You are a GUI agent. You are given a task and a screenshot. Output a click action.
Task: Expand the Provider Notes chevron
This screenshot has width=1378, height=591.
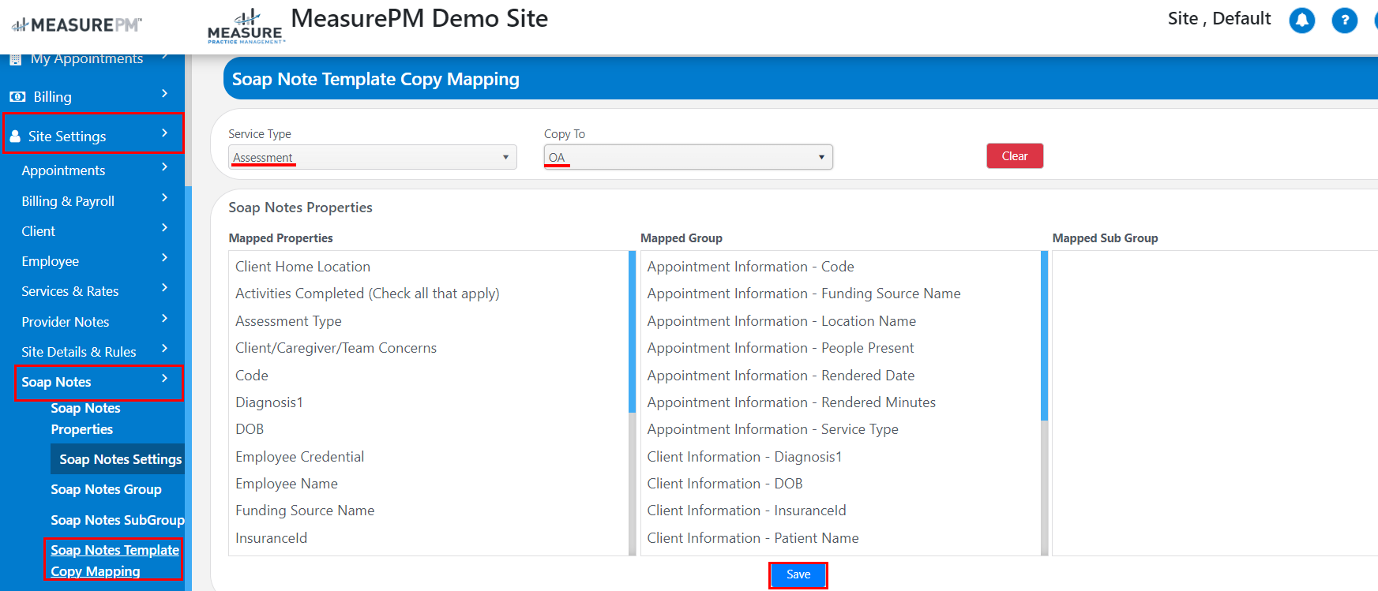point(164,318)
